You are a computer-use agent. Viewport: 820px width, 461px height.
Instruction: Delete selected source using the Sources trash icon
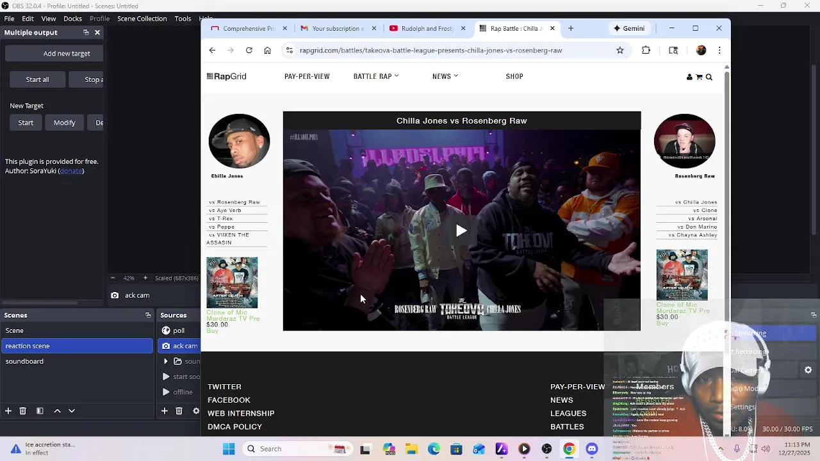(x=179, y=410)
